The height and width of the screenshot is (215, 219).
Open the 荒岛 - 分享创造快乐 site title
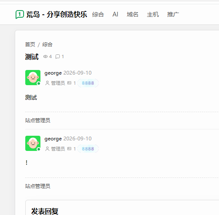(56, 14)
